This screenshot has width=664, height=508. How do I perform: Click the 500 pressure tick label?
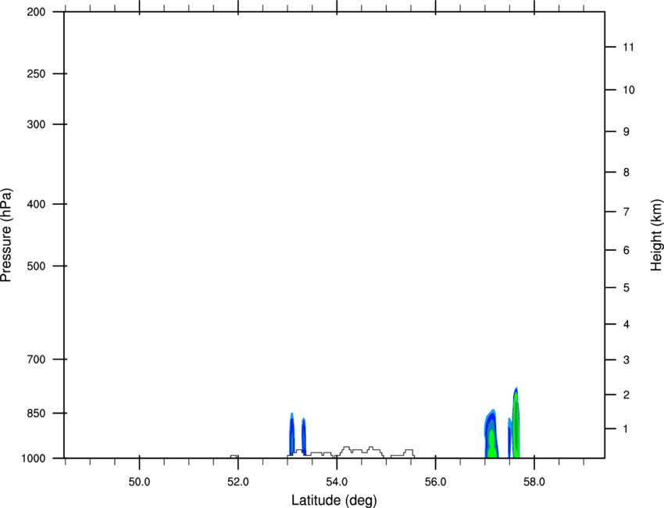coord(36,266)
